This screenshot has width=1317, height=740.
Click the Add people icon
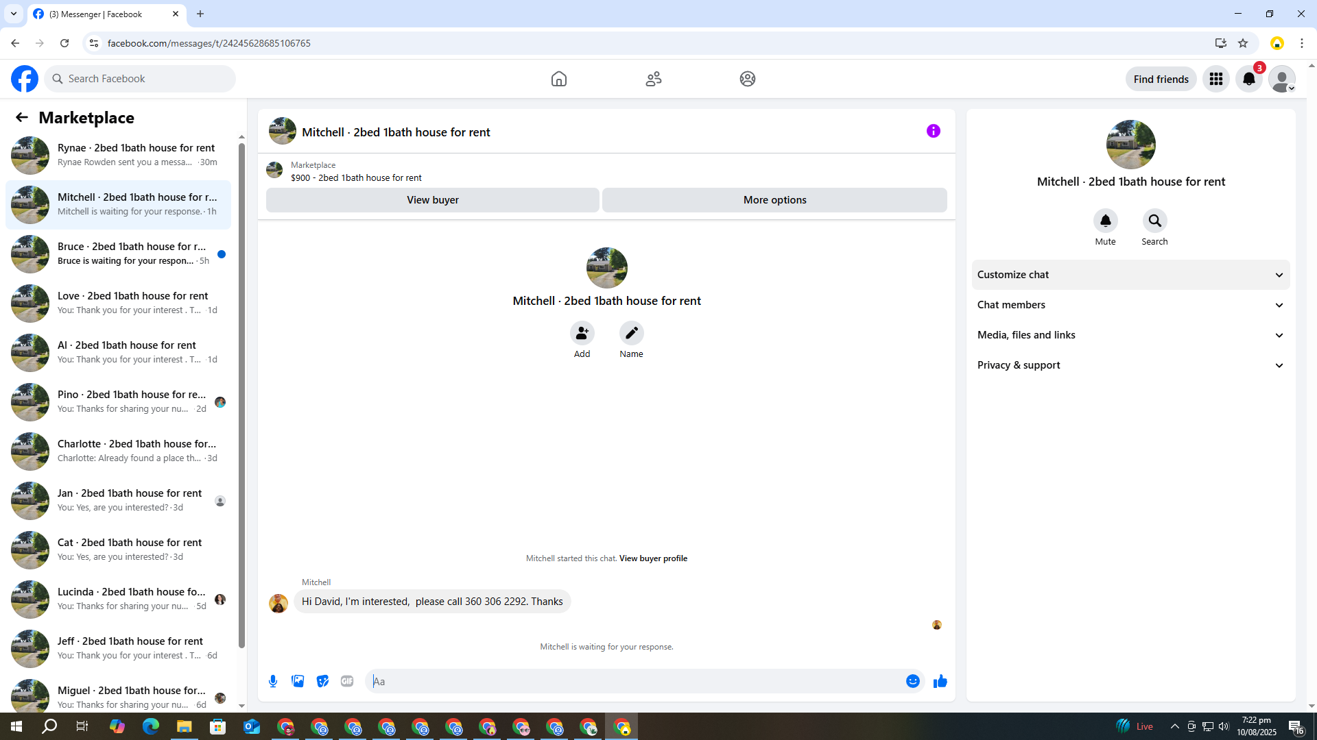(x=582, y=333)
